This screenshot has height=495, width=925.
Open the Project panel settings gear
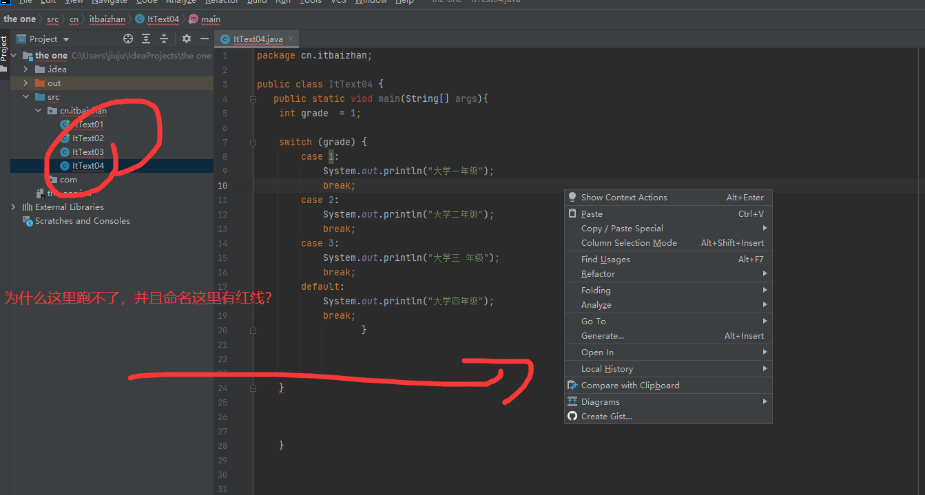(x=187, y=39)
